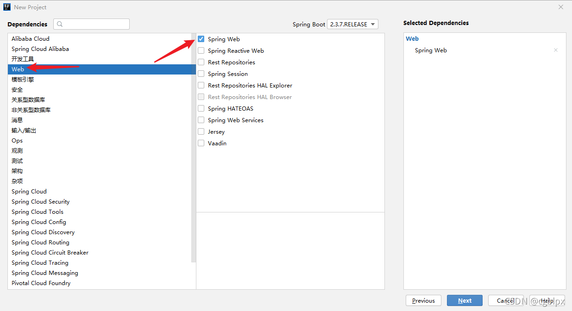Check the Vaadin dependency box

[x=201, y=143]
